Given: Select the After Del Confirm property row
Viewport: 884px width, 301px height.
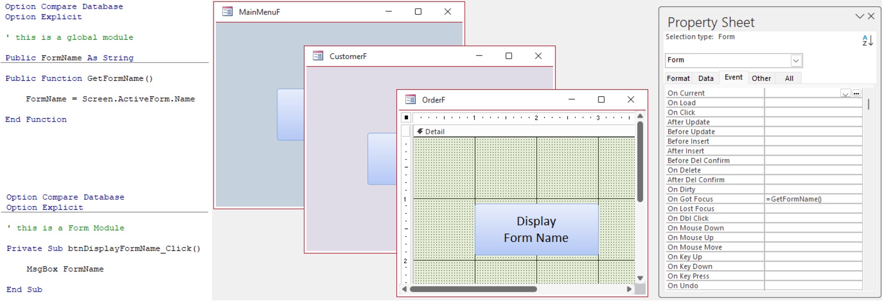Looking at the screenshot, I should [764, 180].
